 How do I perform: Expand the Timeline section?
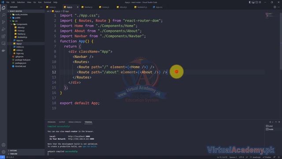(26, 154)
